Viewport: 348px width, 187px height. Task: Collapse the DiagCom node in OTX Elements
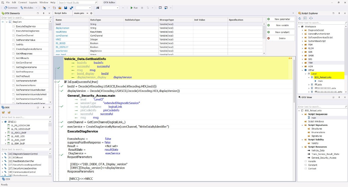point(6,22)
